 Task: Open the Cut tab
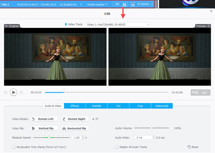[x=118, y=106]
